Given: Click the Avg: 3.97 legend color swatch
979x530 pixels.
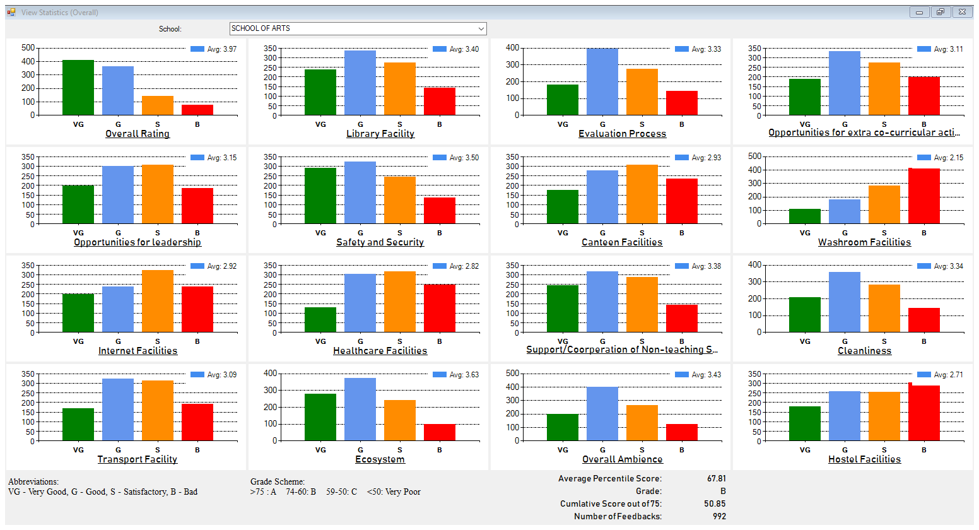Looking at the screenshot, I should pos(197,49).
